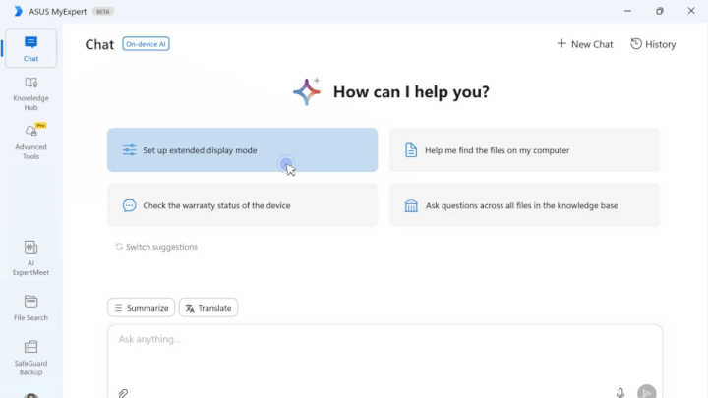Open Advanced Tools in sidebar
The height and width of the screenshot is (398, 708).
[x=30, y=142]
